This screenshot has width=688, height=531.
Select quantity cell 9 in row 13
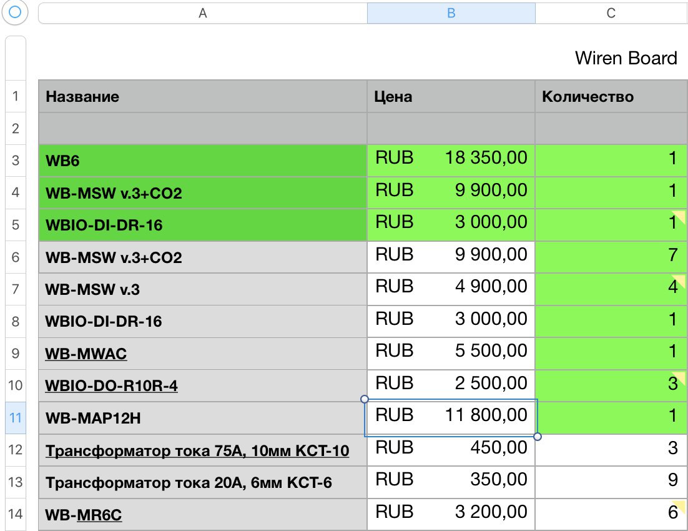(x=611, y=482)
